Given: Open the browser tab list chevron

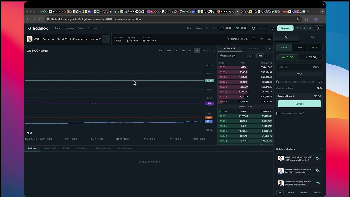Looking at the screenshot, I should pos(322,11).
